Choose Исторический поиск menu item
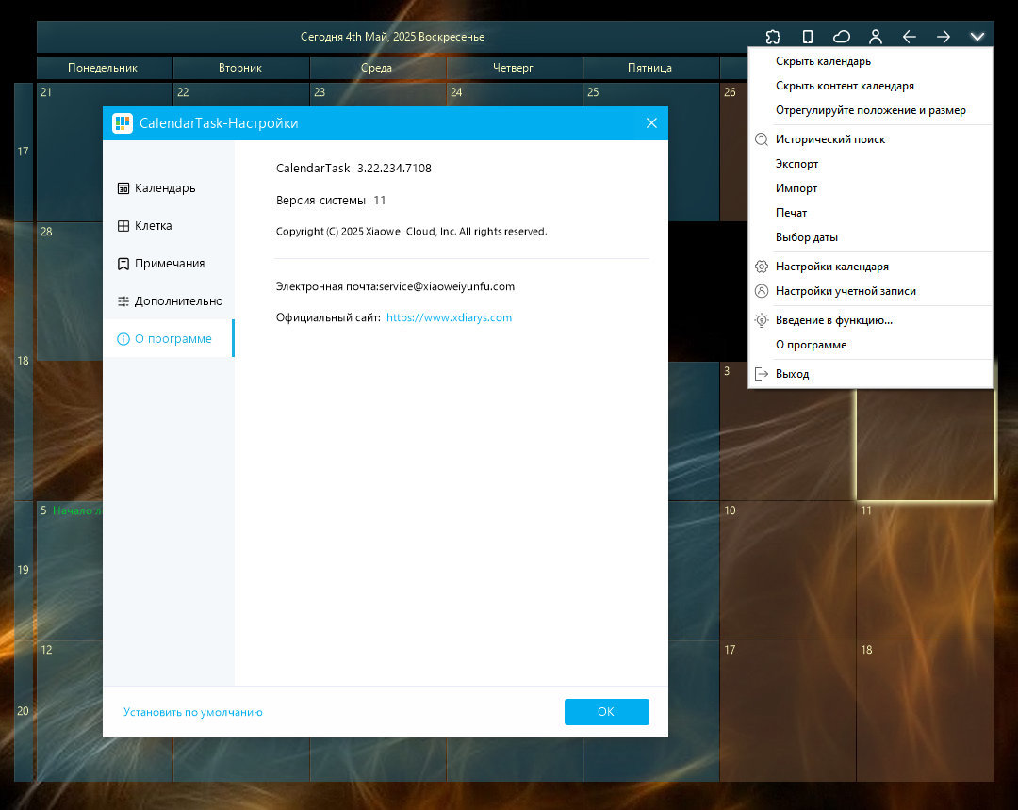Viewport: 1018px width, 810px height. pos(830,139)
